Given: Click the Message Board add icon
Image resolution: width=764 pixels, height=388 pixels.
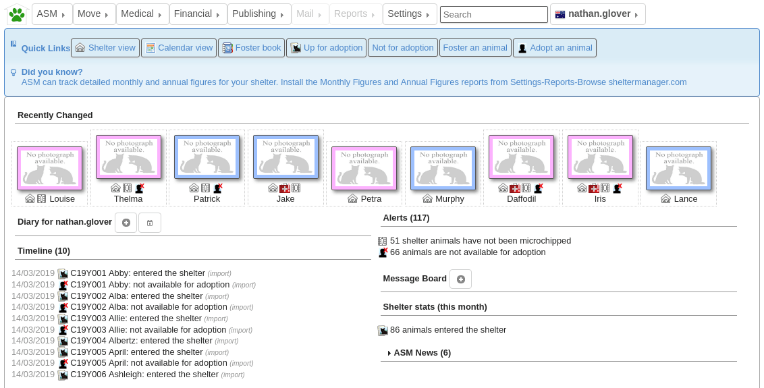Looking at the screenshot, I should click(460, 279).
